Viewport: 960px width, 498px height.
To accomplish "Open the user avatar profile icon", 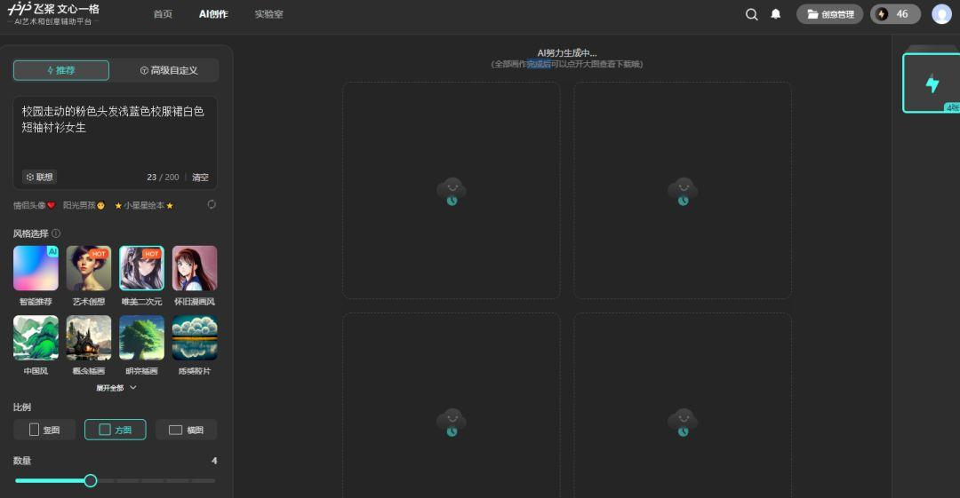I will [x=941, y=14].
